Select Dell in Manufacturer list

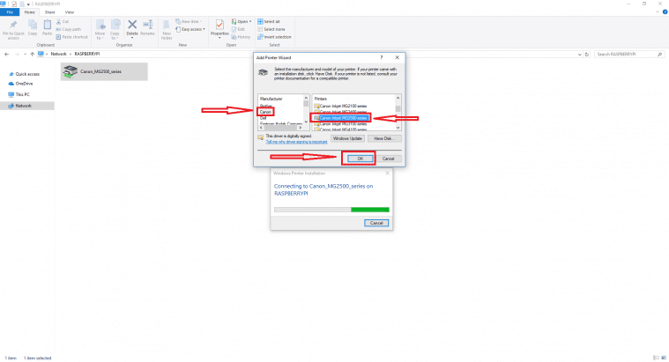264,118
